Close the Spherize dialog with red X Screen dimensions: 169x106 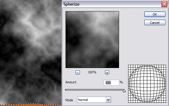coord(164,4)
